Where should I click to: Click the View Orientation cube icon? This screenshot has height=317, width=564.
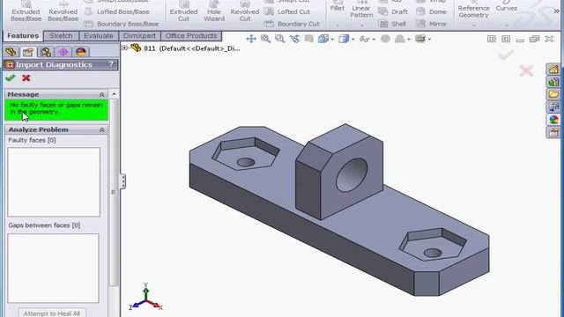pyautogui.click(x=323, y=39)
